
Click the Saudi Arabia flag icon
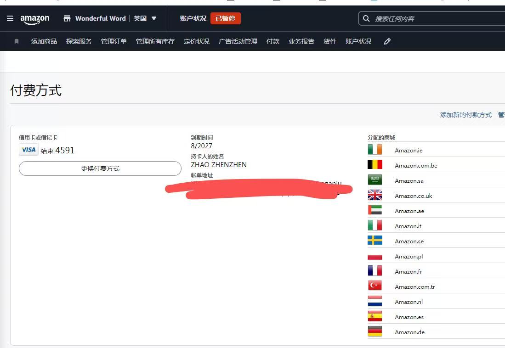tap(375, 180)
